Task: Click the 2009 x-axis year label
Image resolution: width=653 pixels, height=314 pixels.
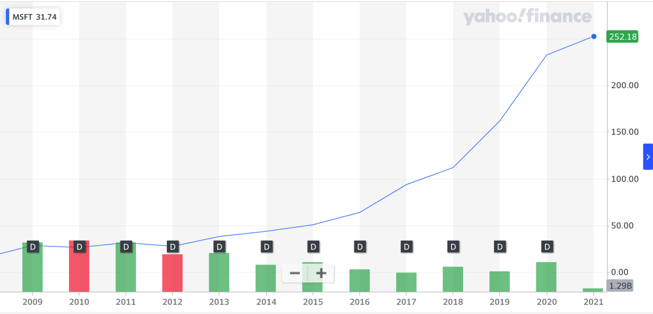Action: 33,301
